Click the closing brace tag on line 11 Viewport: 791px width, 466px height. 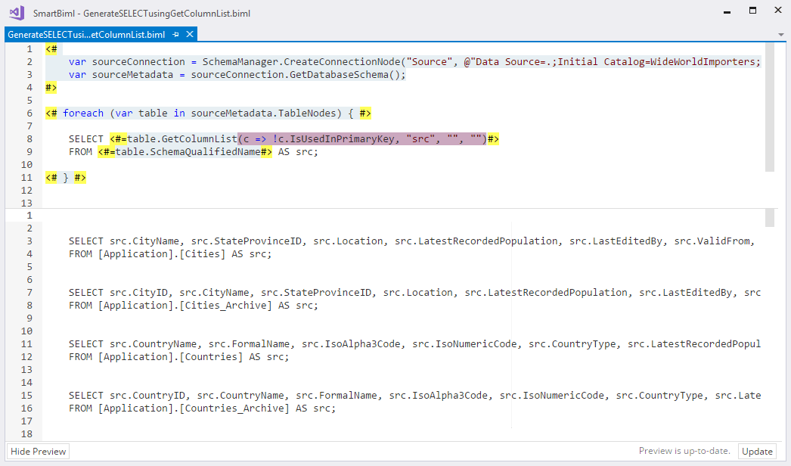pyautogui.click(x=66, y=178)
